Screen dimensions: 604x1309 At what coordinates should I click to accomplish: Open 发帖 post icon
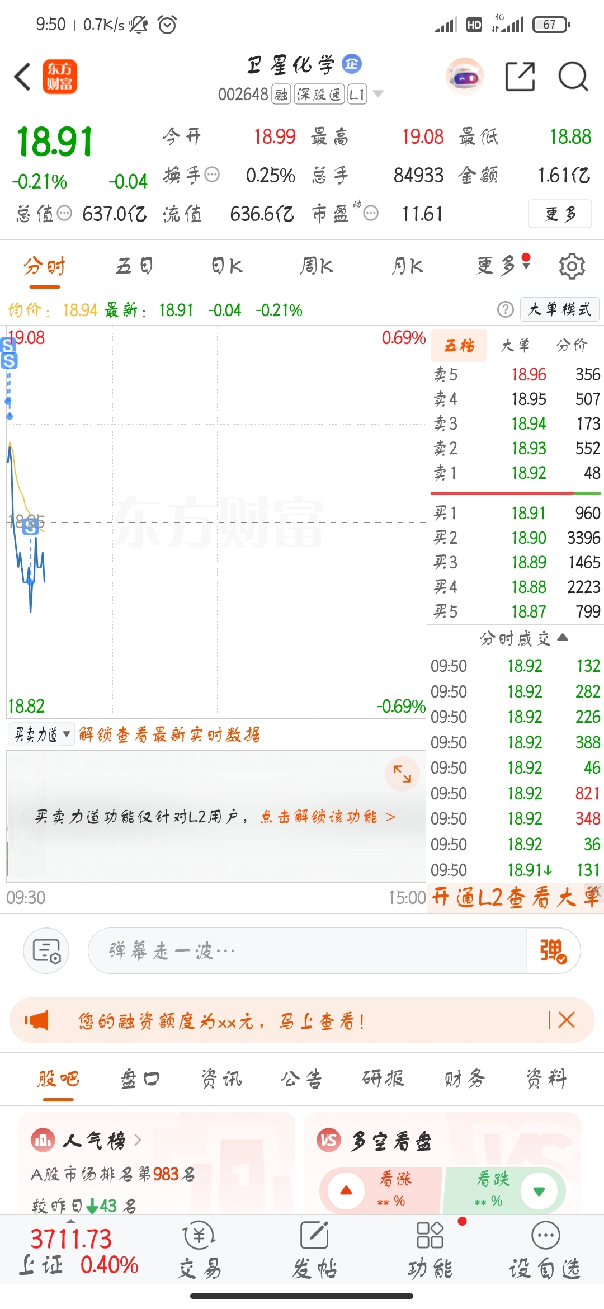click(x=314, y=1251)
